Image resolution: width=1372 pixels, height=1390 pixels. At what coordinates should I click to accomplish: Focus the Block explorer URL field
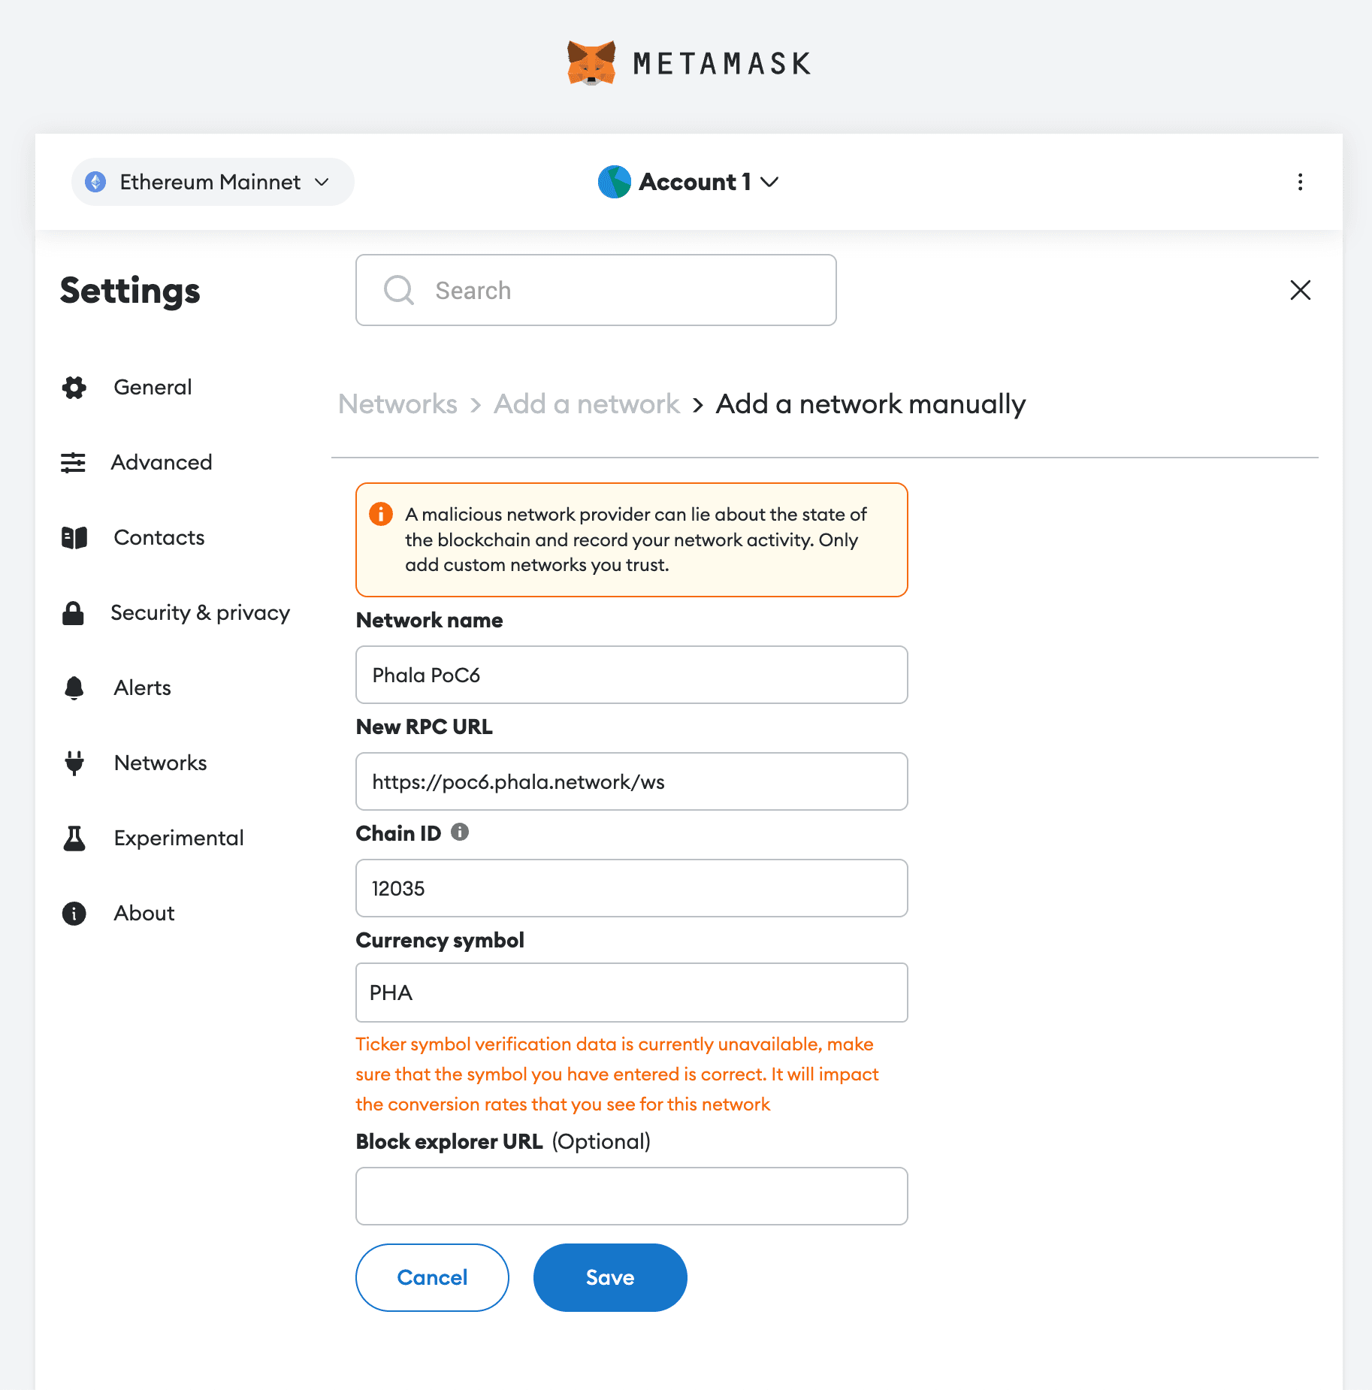pyautogui.click(x=631, y=1196)
